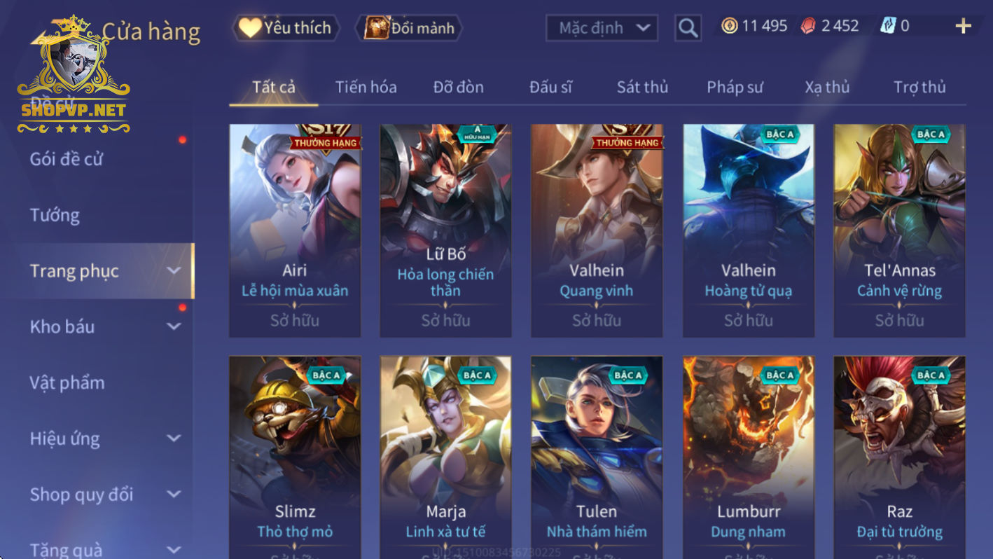Open the Mặc định sort dropdown

(x=602, y=28)
